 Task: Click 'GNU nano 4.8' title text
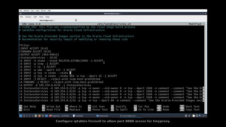point(31,24)
